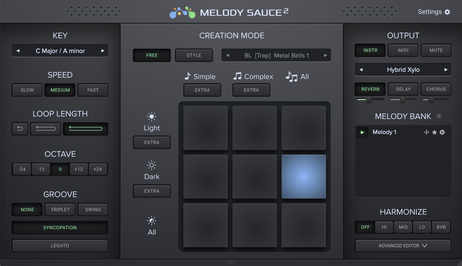Image resolution: width=462 pixels, height=266 pixels.
Task: Play Melody 1
Action: (362, 132)
